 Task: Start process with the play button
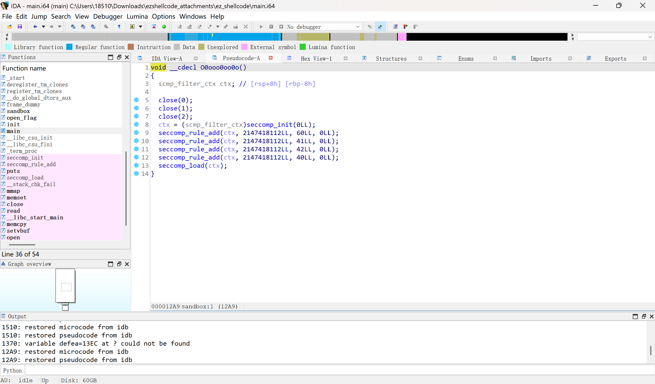click(261, 27)
